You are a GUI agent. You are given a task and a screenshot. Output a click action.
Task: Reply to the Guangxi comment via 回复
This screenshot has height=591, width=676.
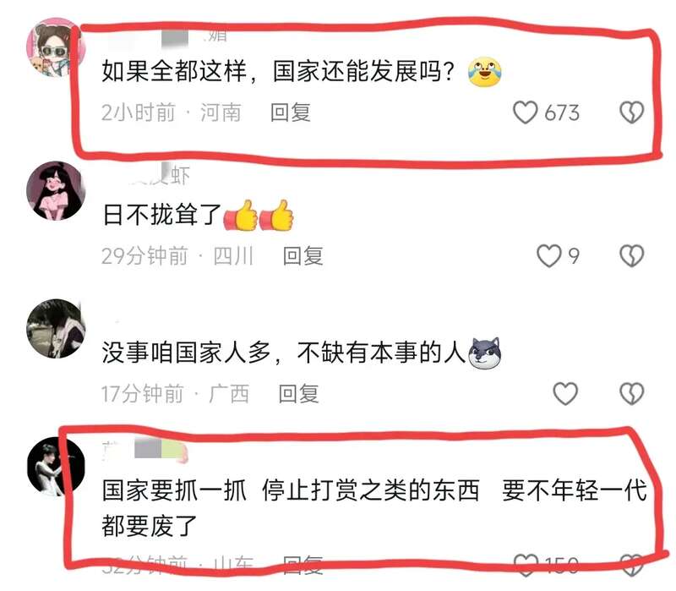[298, 393]
